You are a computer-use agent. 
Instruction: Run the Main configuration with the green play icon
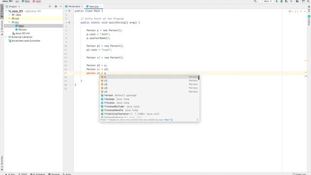[x=277, y=1]
